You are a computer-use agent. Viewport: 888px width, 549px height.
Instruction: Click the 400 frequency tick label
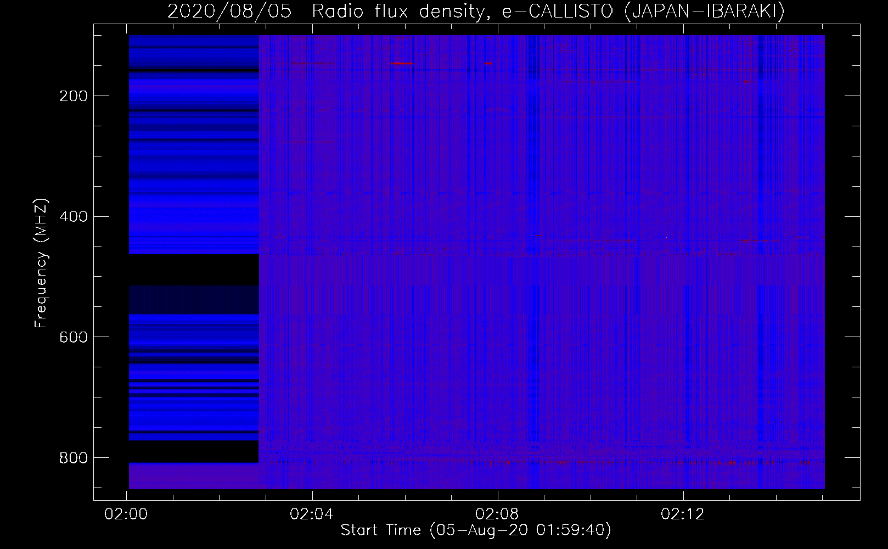click(x=74, y=217)
